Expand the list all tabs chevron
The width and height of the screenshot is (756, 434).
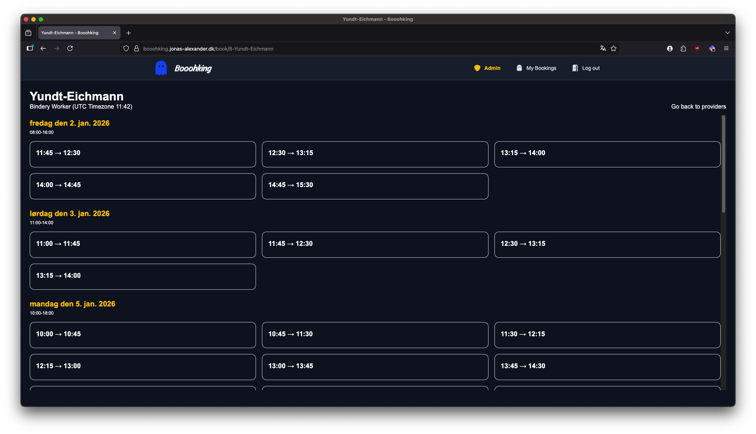(x=727, y=33)
